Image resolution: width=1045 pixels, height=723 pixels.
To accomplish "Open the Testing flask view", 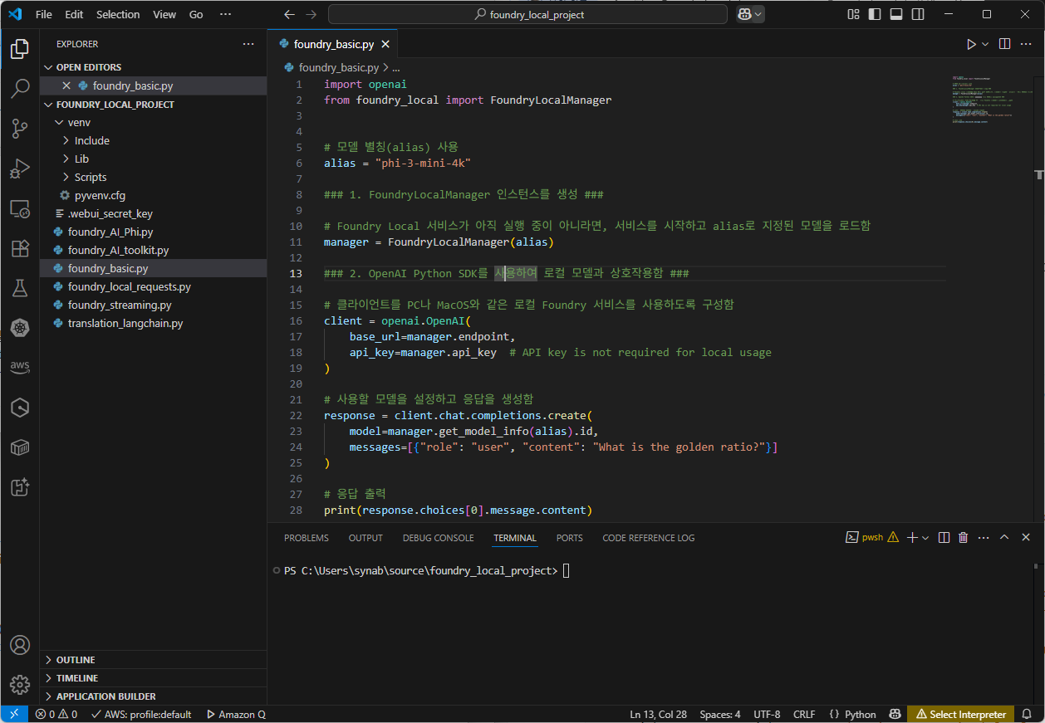I will (19, 288).
